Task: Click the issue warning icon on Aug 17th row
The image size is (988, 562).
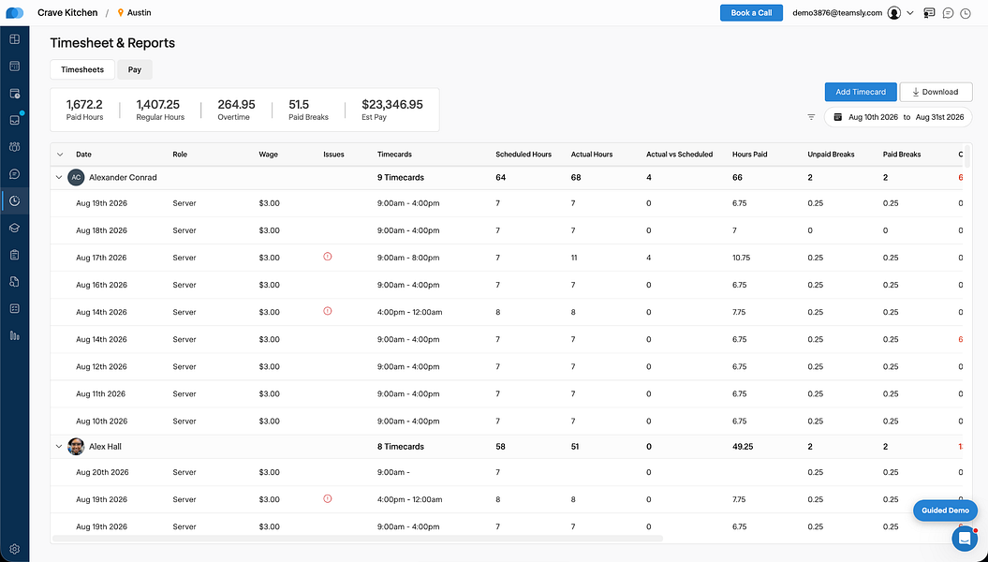Action: click(x=327, y=257)
